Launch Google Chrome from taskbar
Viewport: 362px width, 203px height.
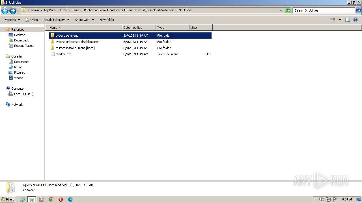point(51,199)
